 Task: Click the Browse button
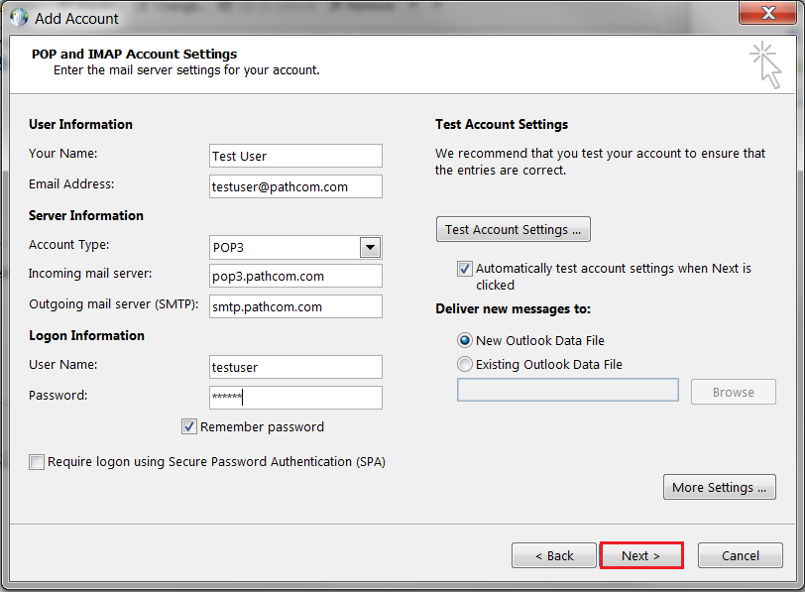tap(733, 392)
